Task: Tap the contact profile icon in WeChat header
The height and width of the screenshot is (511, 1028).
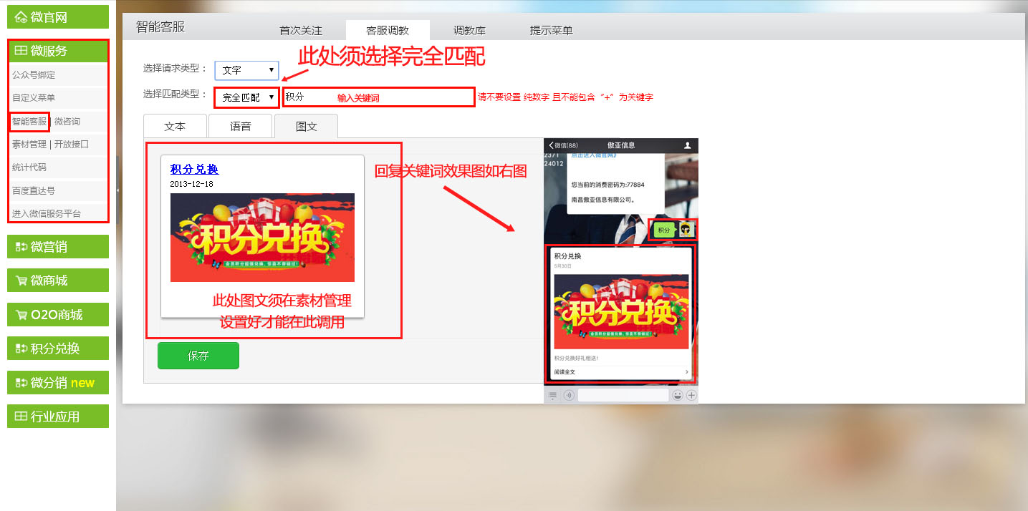Action: point(688,145)
